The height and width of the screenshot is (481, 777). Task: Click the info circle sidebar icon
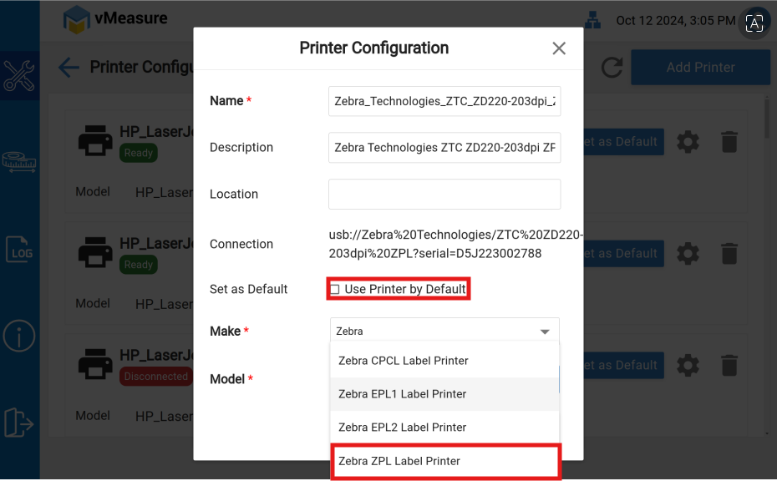point(19,336)
